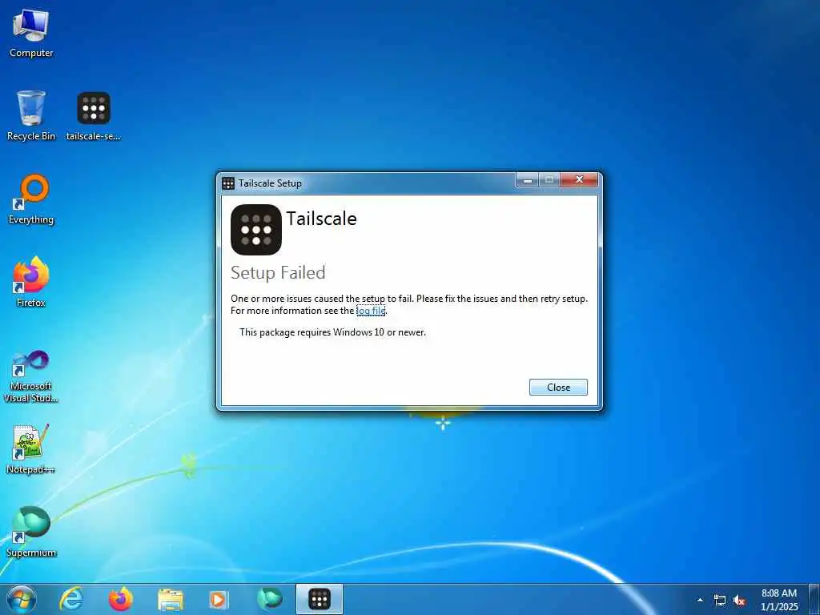Activate the Tailscale Setup taskbar button
The width and height of the screenshot is (820, 615).
pos(320,599)
